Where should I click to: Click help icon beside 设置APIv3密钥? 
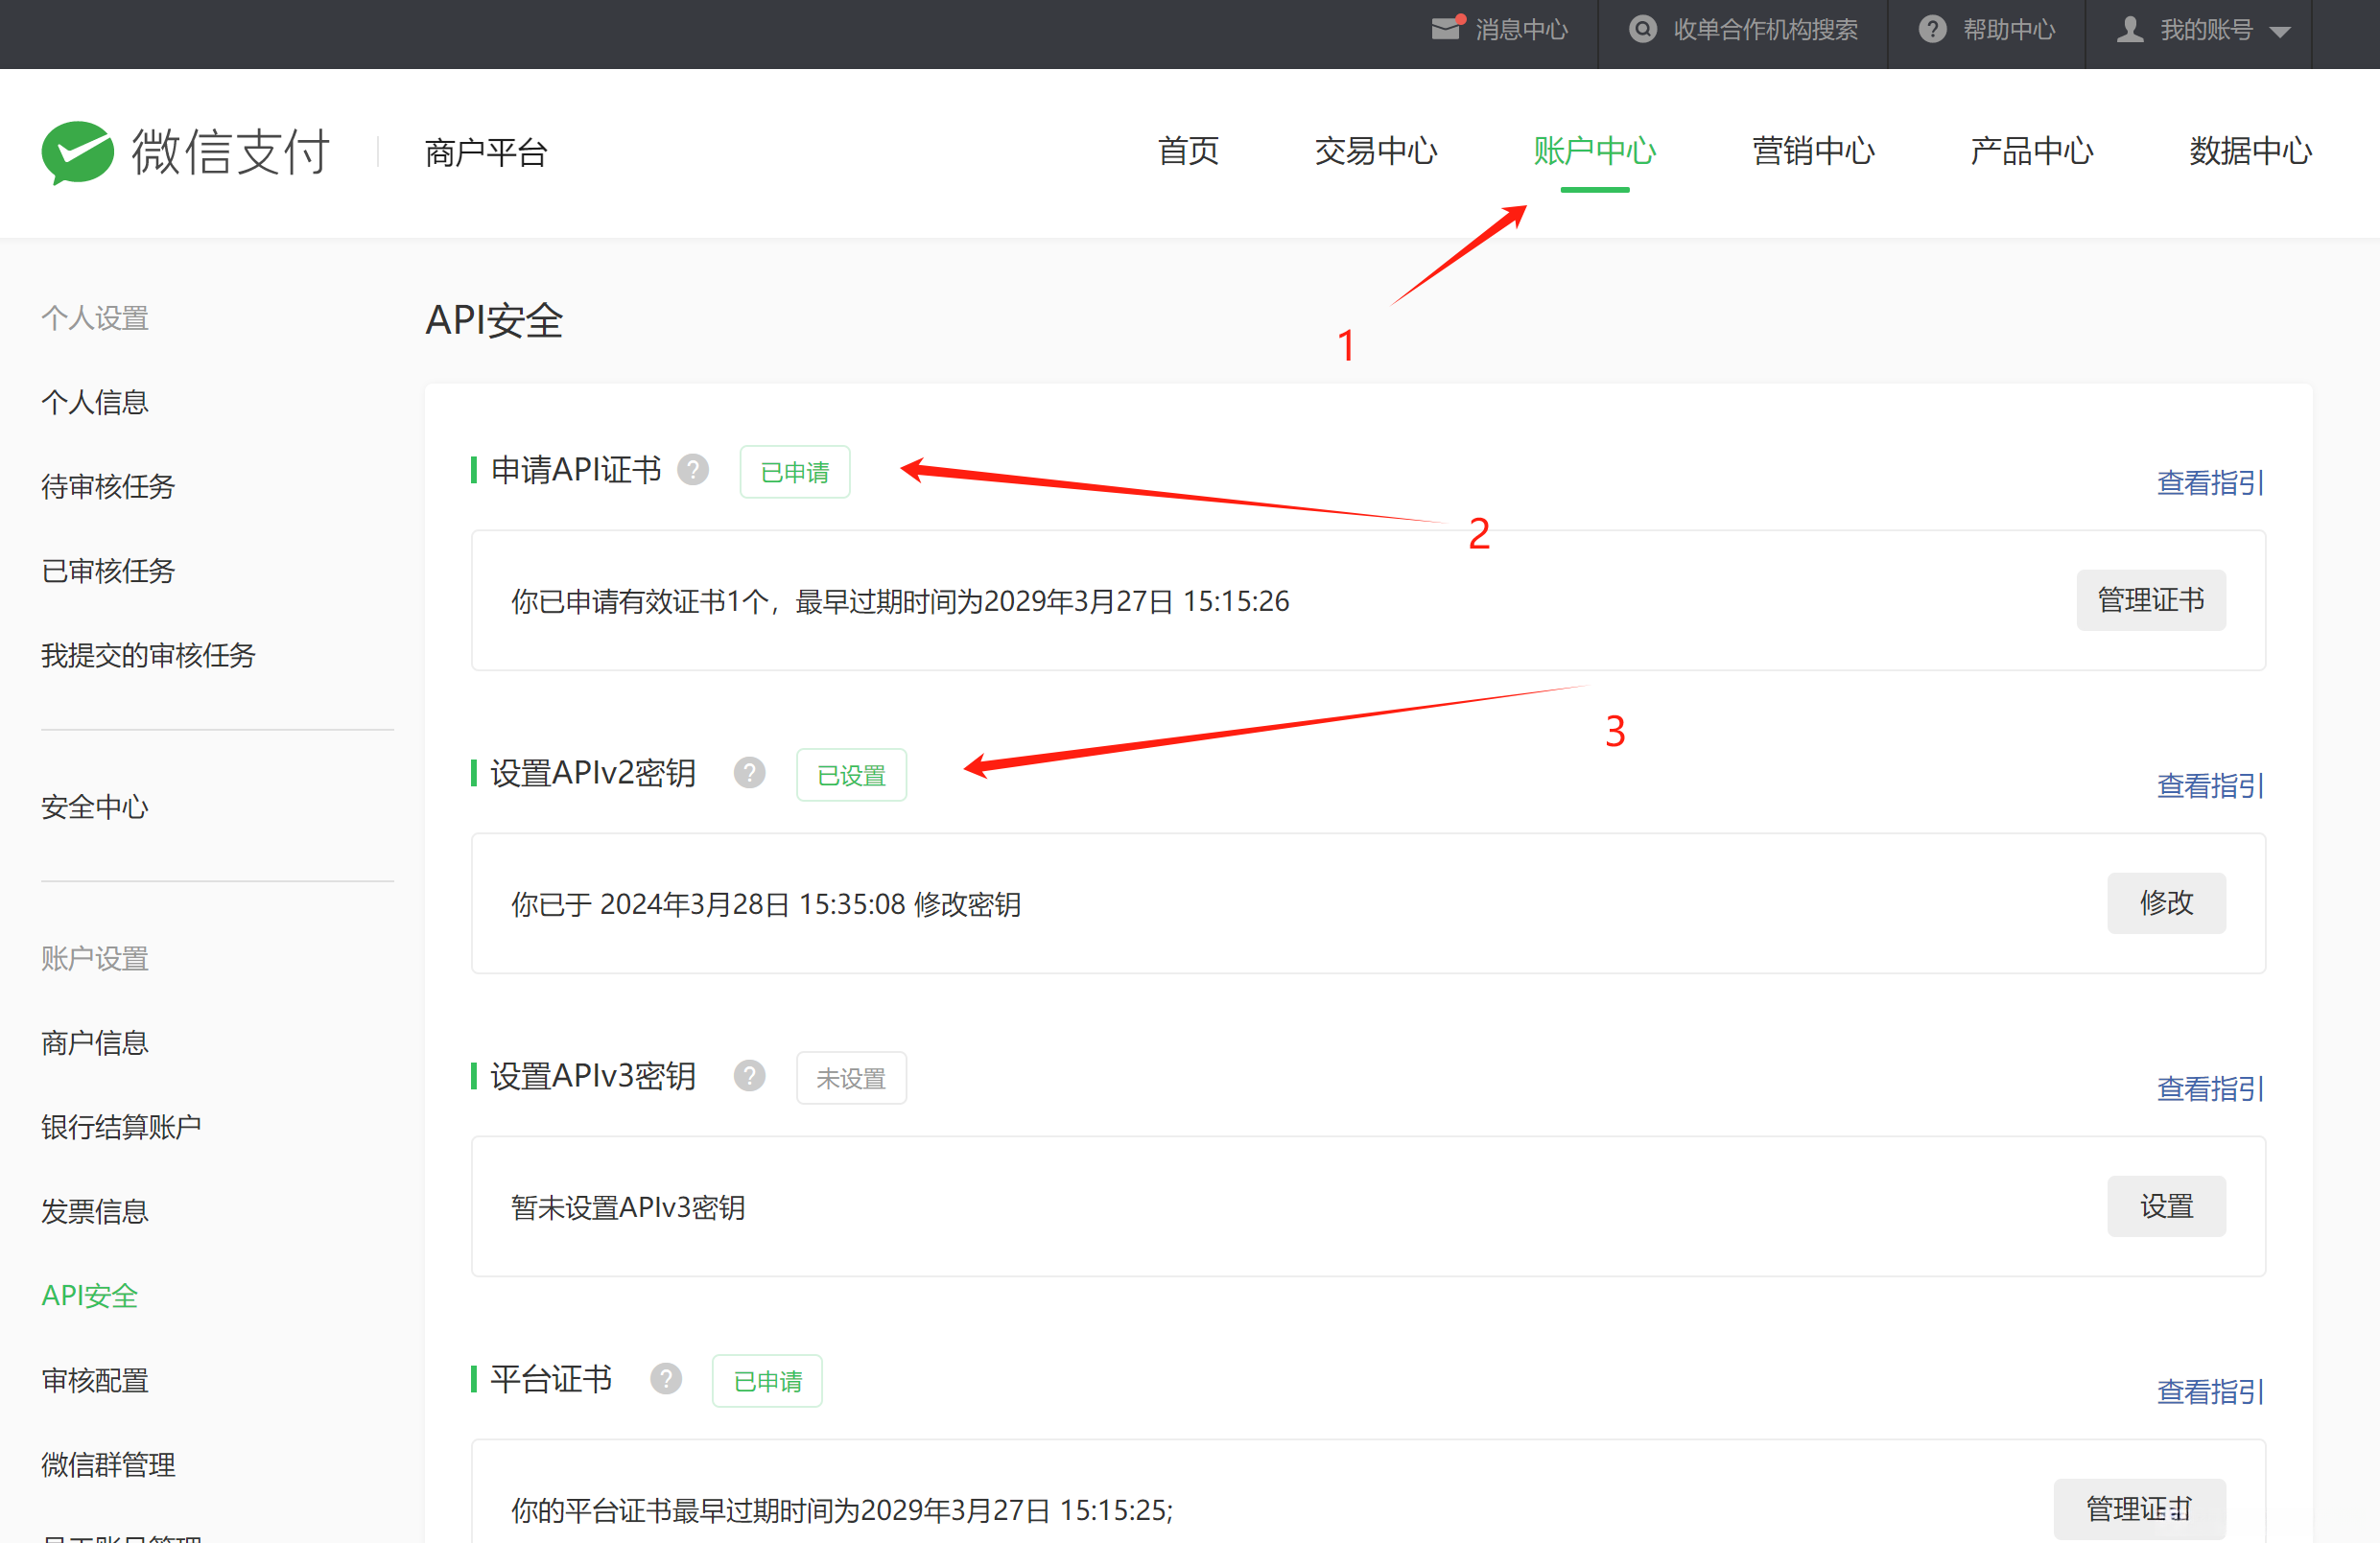[x=749, y=1076]
